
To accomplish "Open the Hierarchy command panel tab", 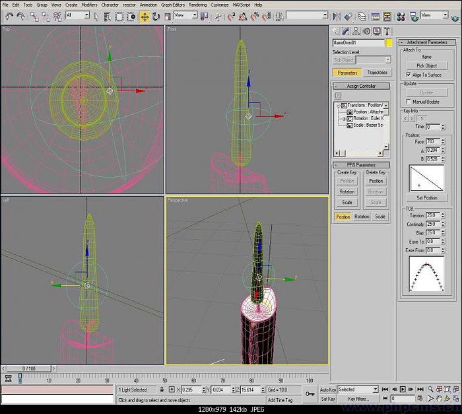I will [356, 31].
